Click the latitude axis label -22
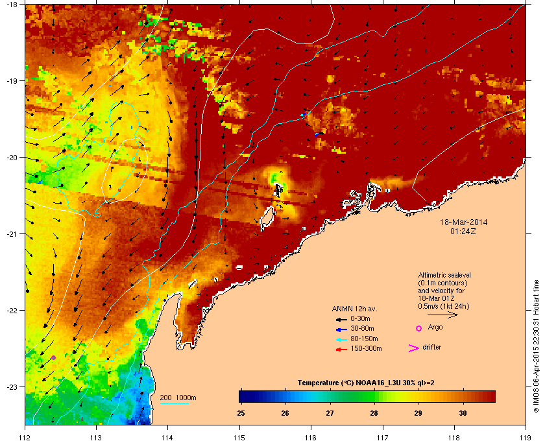The width and height of the screenshot is (545, 441). pyautogui.click(x=12, y=310)
